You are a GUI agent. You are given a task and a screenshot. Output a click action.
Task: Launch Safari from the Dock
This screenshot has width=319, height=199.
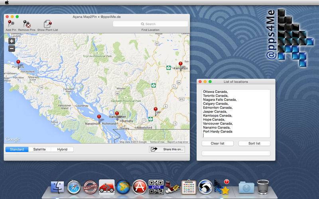[x=74, y=187]
